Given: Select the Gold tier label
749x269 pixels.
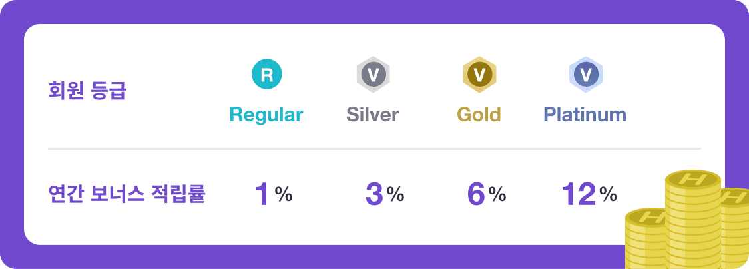Looking at the screenshot, I should (479, 115).
